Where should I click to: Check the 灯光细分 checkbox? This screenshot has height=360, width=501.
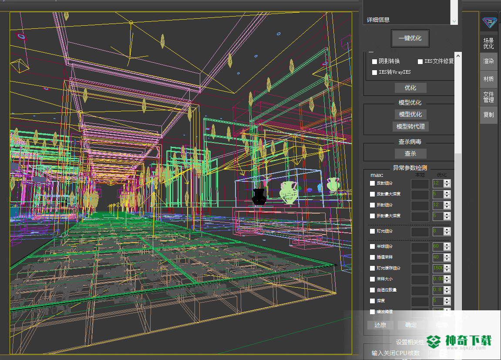tap(372, 231)
